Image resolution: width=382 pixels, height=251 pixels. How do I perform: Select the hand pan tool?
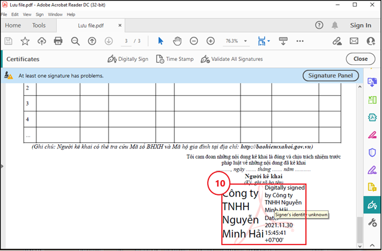coord(177,41)
